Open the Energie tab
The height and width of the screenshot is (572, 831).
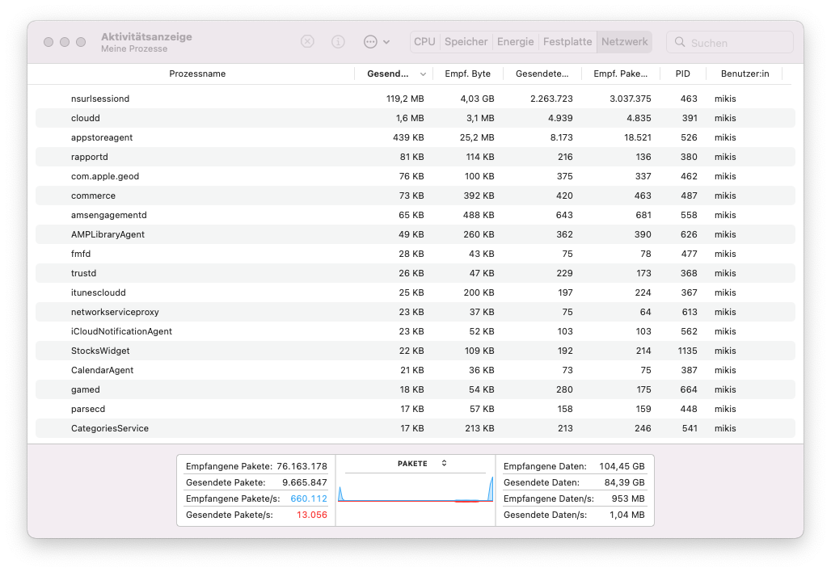[515, 42]
